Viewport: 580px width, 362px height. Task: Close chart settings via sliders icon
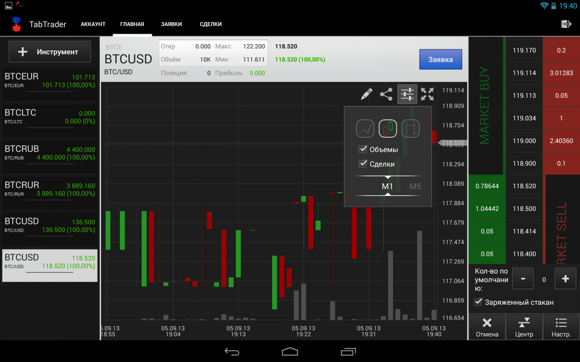407,94
